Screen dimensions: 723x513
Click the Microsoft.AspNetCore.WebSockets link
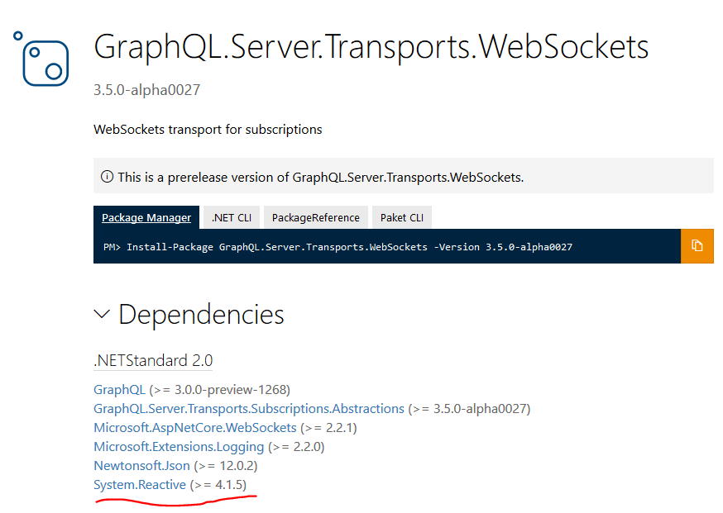194,427
